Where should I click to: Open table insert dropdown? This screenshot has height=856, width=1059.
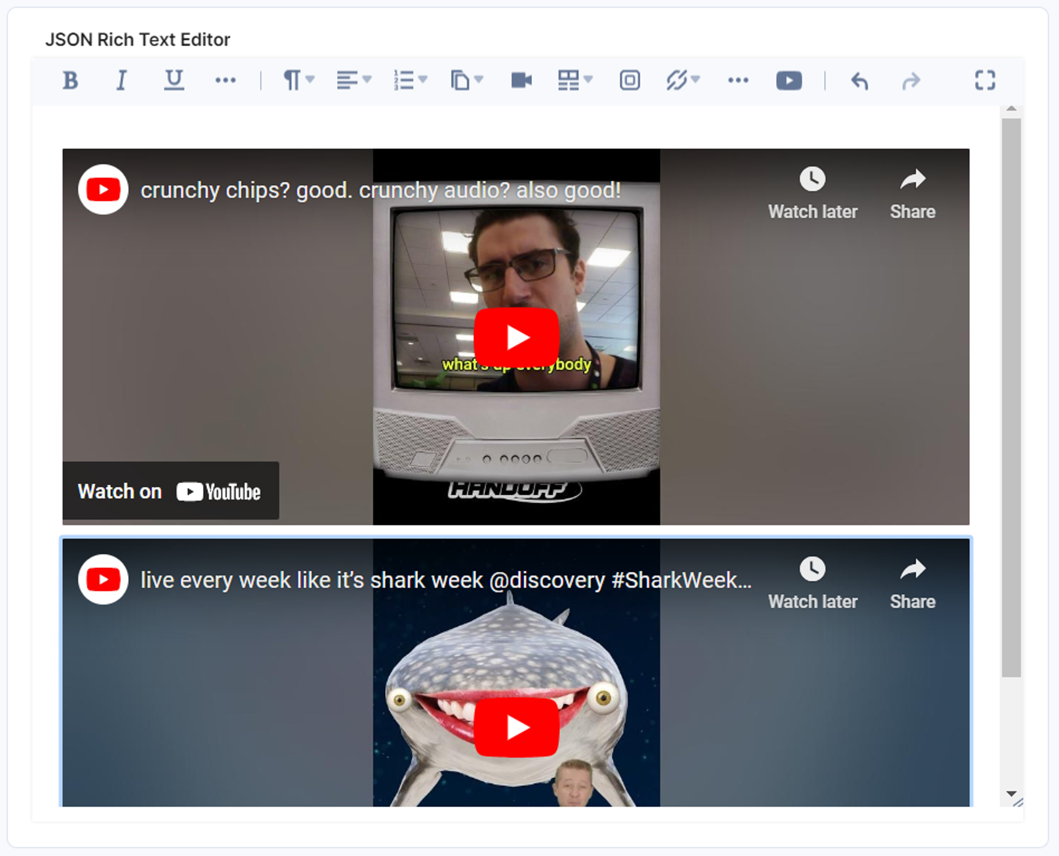pos(575,80)
